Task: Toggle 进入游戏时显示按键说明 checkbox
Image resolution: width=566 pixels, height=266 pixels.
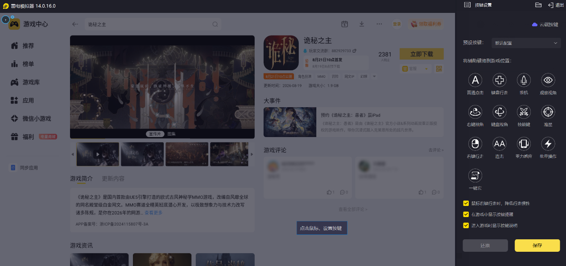Action: (x=466, y=226)
